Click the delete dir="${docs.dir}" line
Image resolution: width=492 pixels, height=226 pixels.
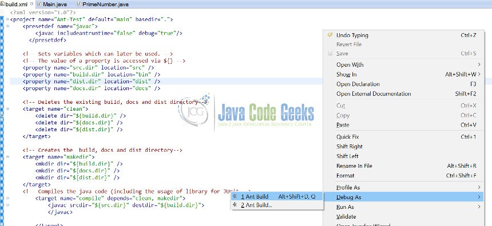point(79,123)
